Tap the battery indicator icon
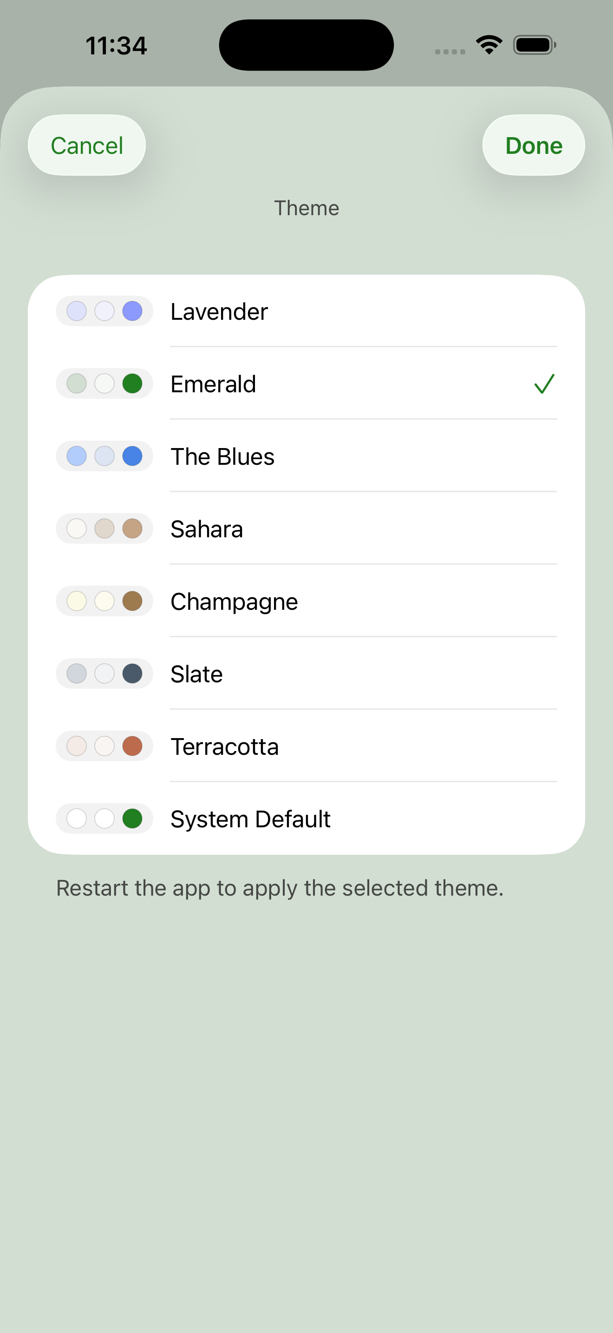 pos(535,45)
